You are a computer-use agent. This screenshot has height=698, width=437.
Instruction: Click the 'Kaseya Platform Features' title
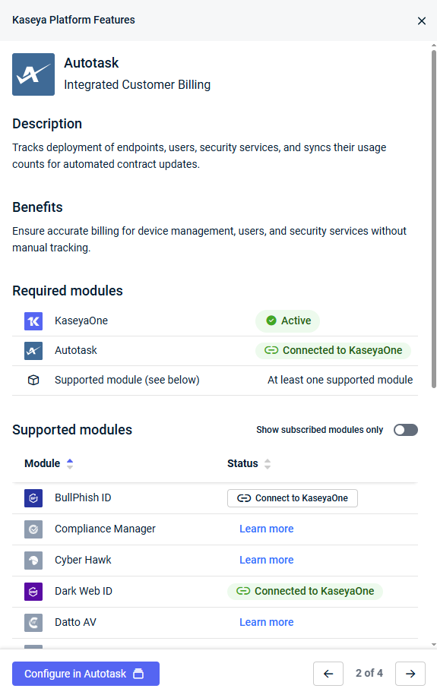point(74,20)
